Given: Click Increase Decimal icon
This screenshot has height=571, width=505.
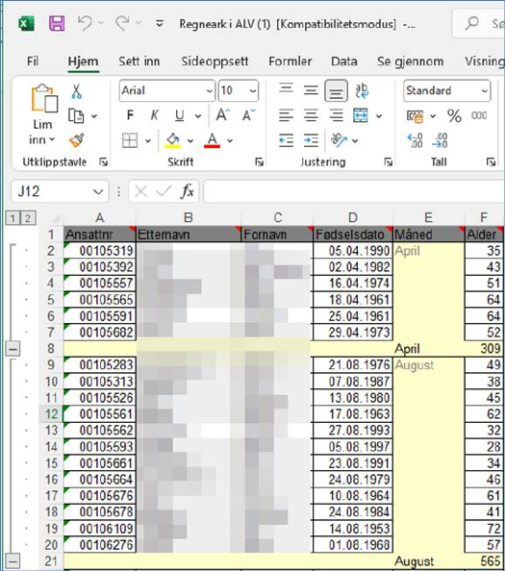Looking at the screenshot, I should tap(415, 140).
